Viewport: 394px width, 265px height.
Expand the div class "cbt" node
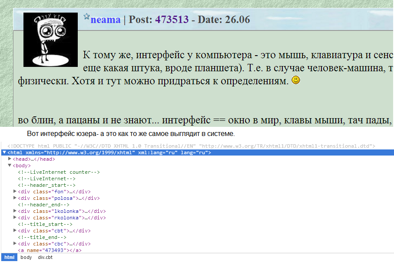(15, 231)
